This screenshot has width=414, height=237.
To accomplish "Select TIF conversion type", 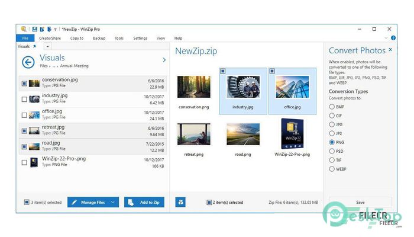I will tap(332, 160).
